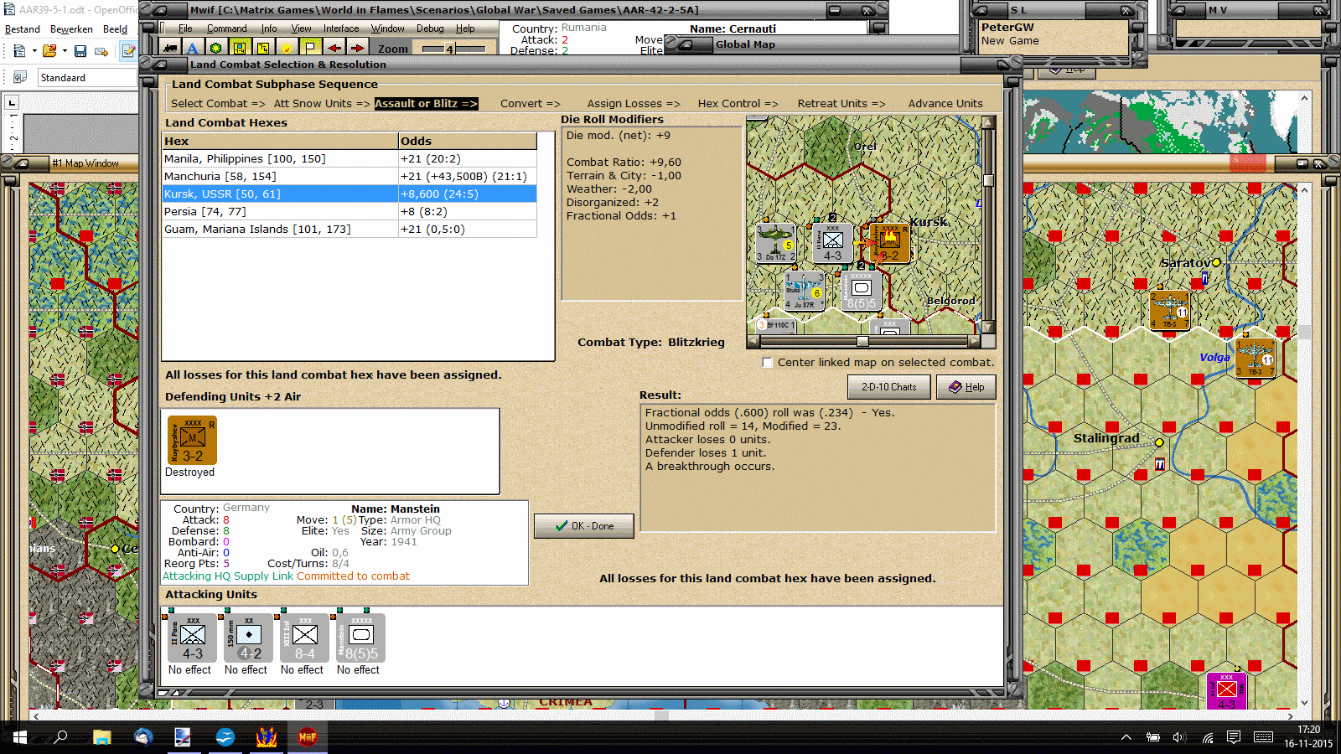Click the magenta unit counter on main map
This screenshot has height=754, width=1341.
1226,691
